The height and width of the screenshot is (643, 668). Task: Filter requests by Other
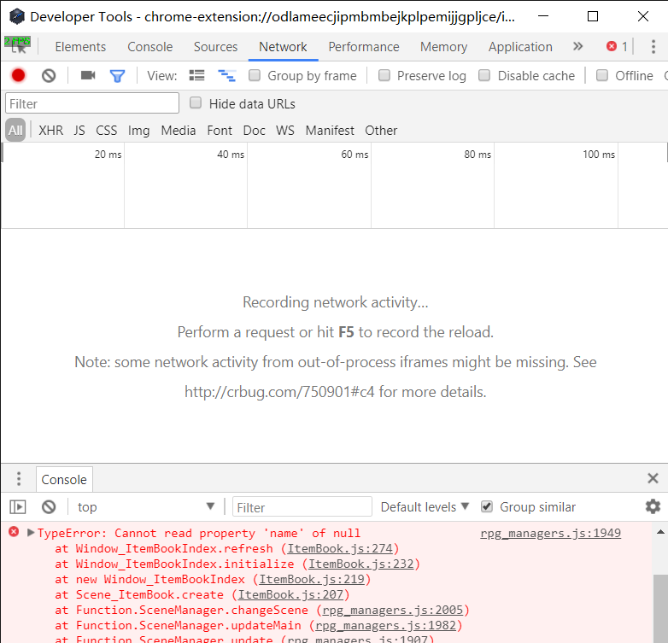tap(381, 131)
